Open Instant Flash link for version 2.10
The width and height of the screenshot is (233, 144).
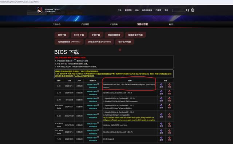(x=92, y=91)
